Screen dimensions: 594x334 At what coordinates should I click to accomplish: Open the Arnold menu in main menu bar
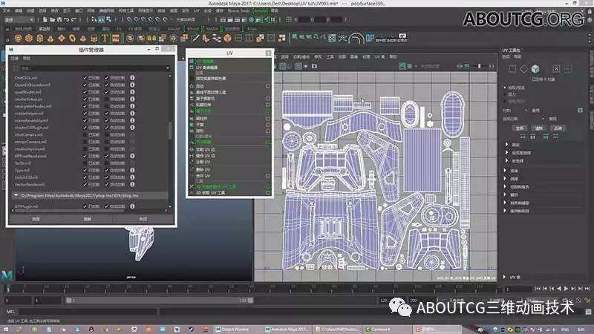[x=260, y=10]
